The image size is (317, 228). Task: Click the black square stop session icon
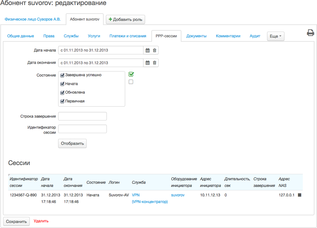coord(300,195)
